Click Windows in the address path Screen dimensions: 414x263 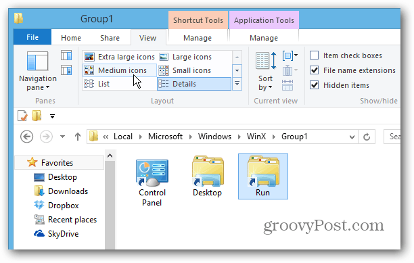coord(214,137)
